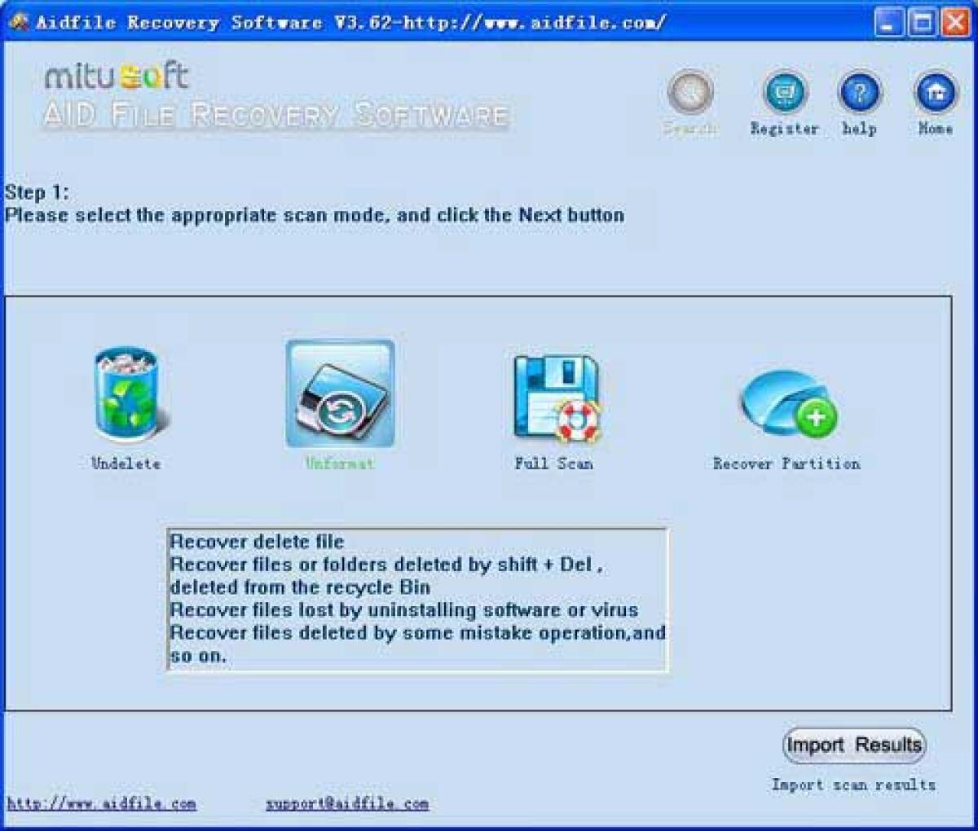The image size is (978, 831).
Task: Click the Recover Partition label text
Action: click(x=786, y=464)
